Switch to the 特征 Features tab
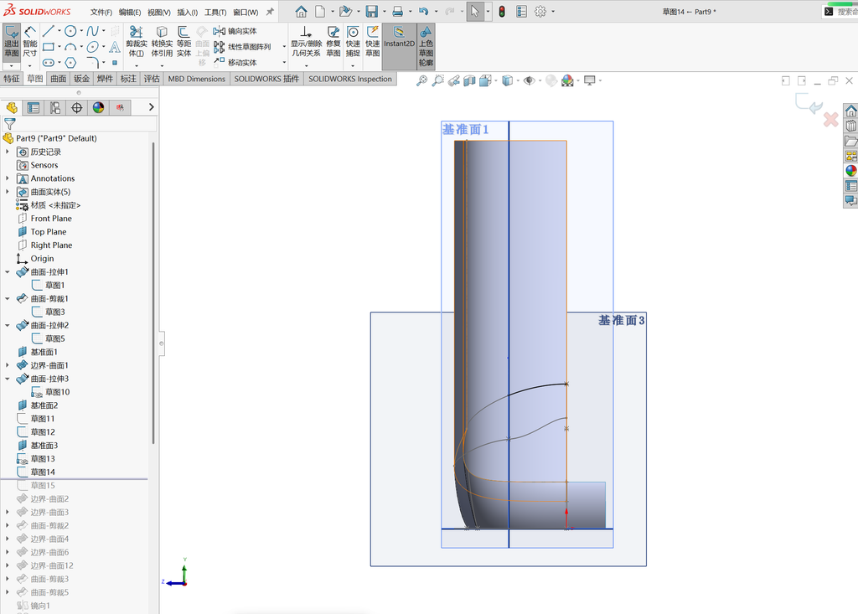 12,79
